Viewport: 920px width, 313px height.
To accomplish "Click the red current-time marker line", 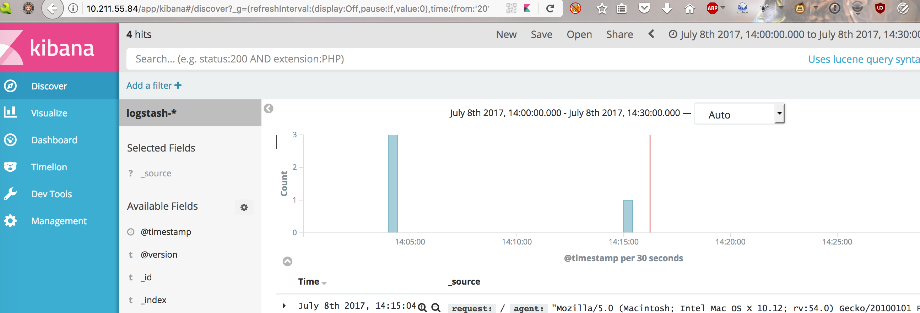I will click(650, 183).
